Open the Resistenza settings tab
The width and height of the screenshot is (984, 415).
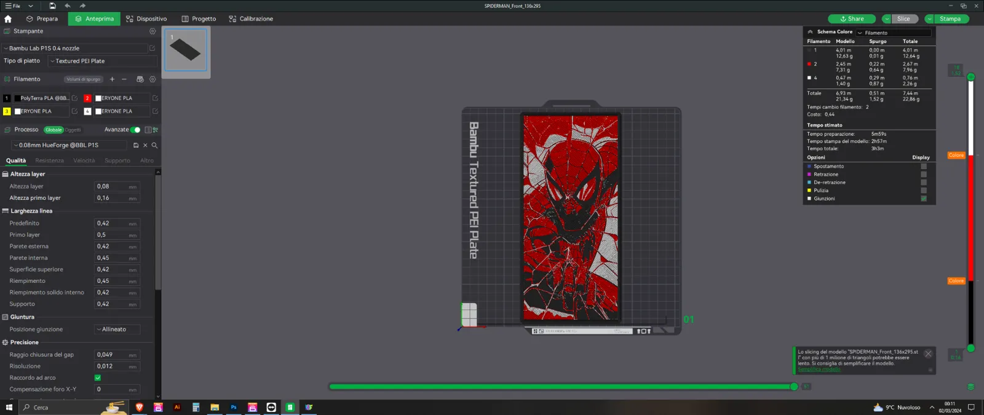pyautogui.click(x=49, y=160)
